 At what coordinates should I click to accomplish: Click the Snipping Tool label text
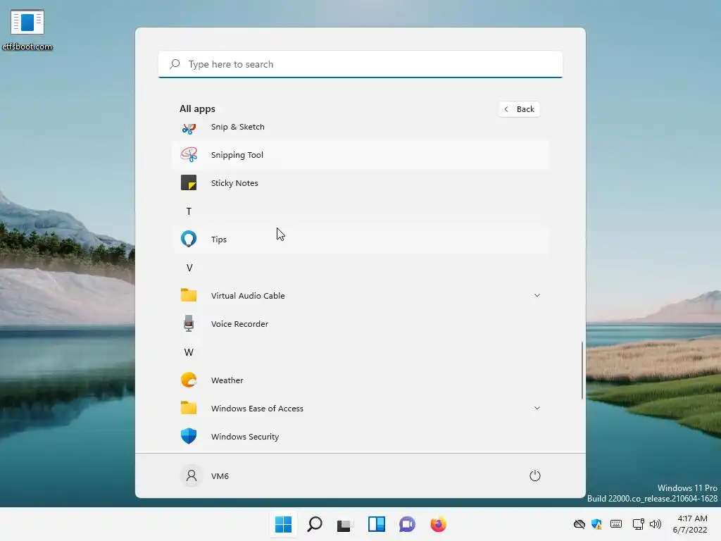tap(237, 155)
